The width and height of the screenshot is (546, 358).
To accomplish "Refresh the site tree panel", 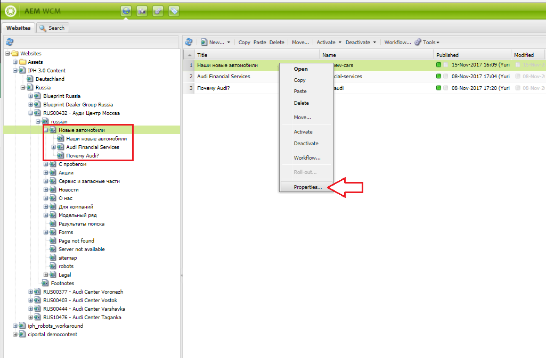I will (10, 42).
